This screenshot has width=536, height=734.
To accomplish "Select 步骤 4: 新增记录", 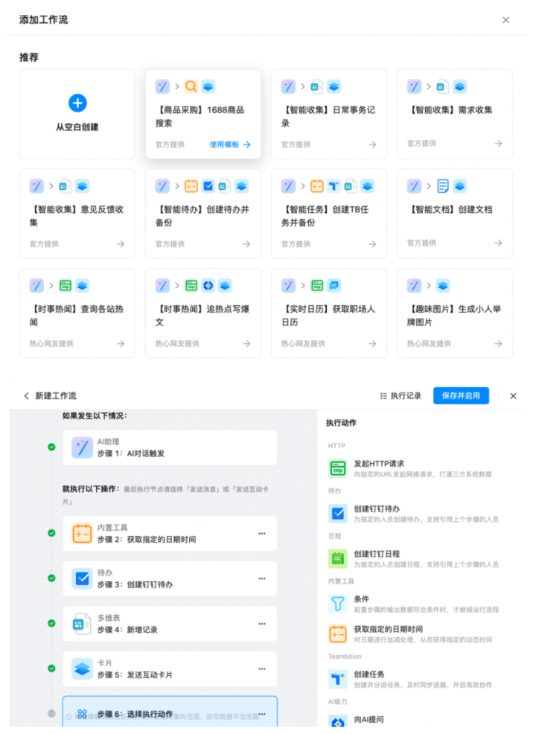I will click(x=170, y=624).
